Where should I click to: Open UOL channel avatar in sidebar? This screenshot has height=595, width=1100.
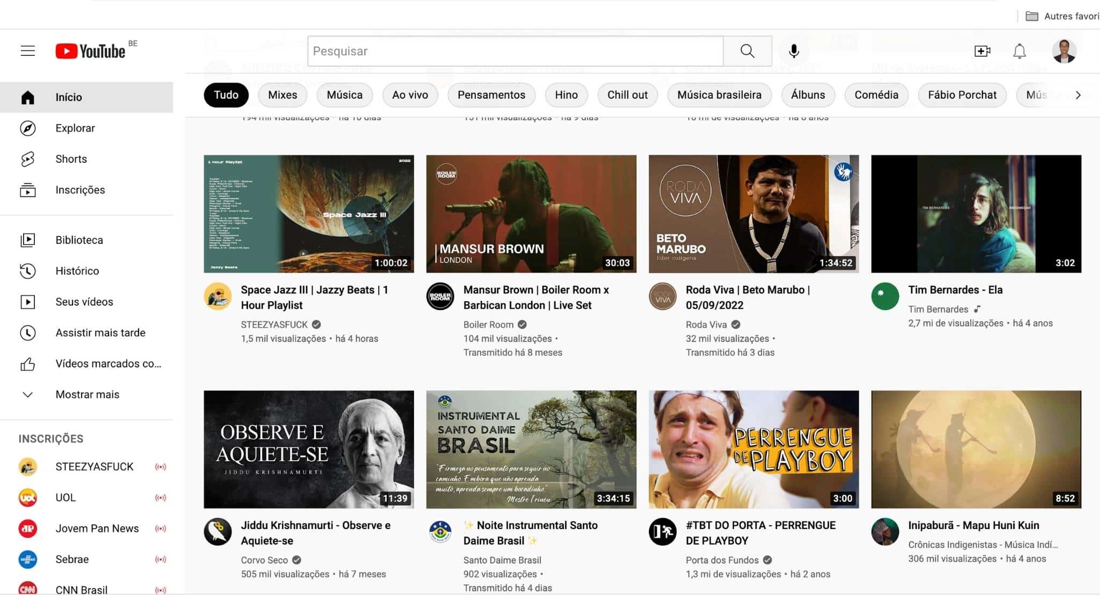pos(28,498)
